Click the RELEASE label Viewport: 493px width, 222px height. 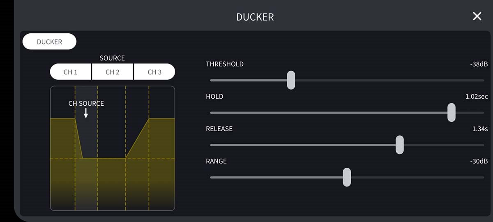(219, 129)
